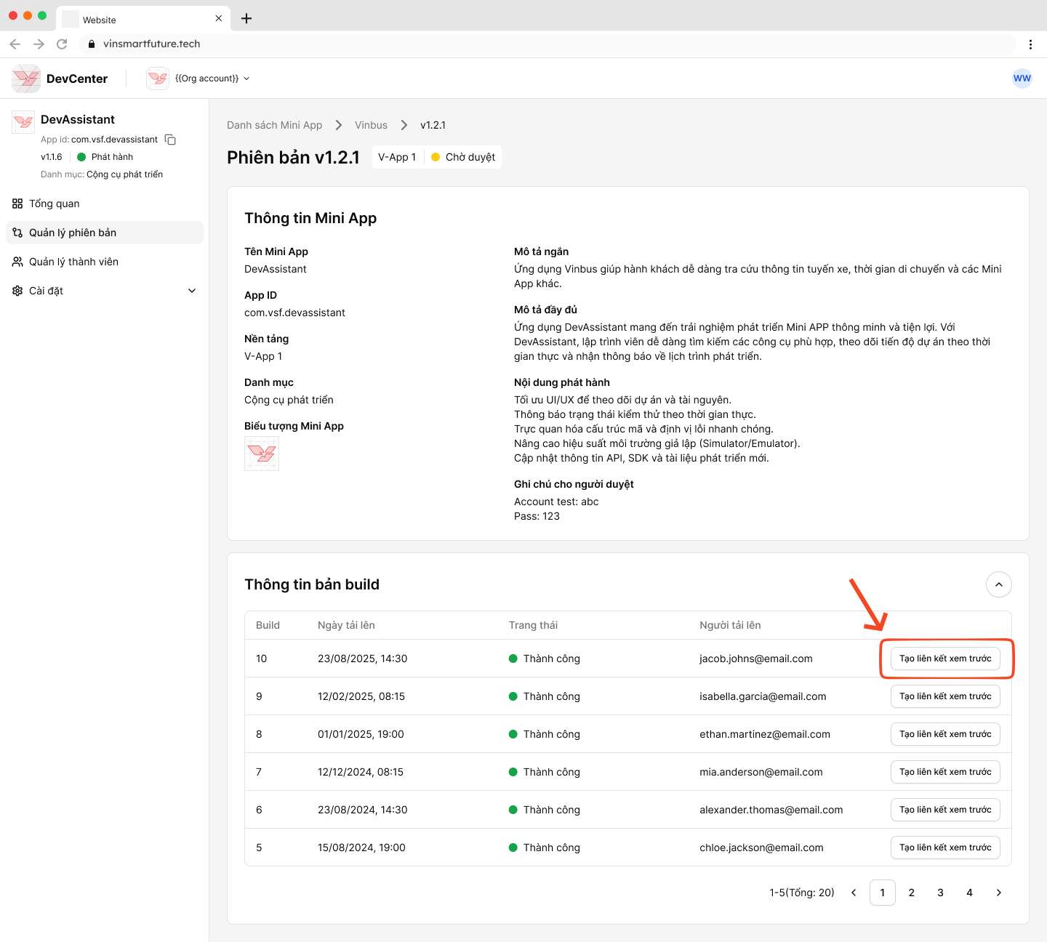Go to Vinbus breadcrumb
This screenshot has width=1047, height=942.
pos(371,125)
